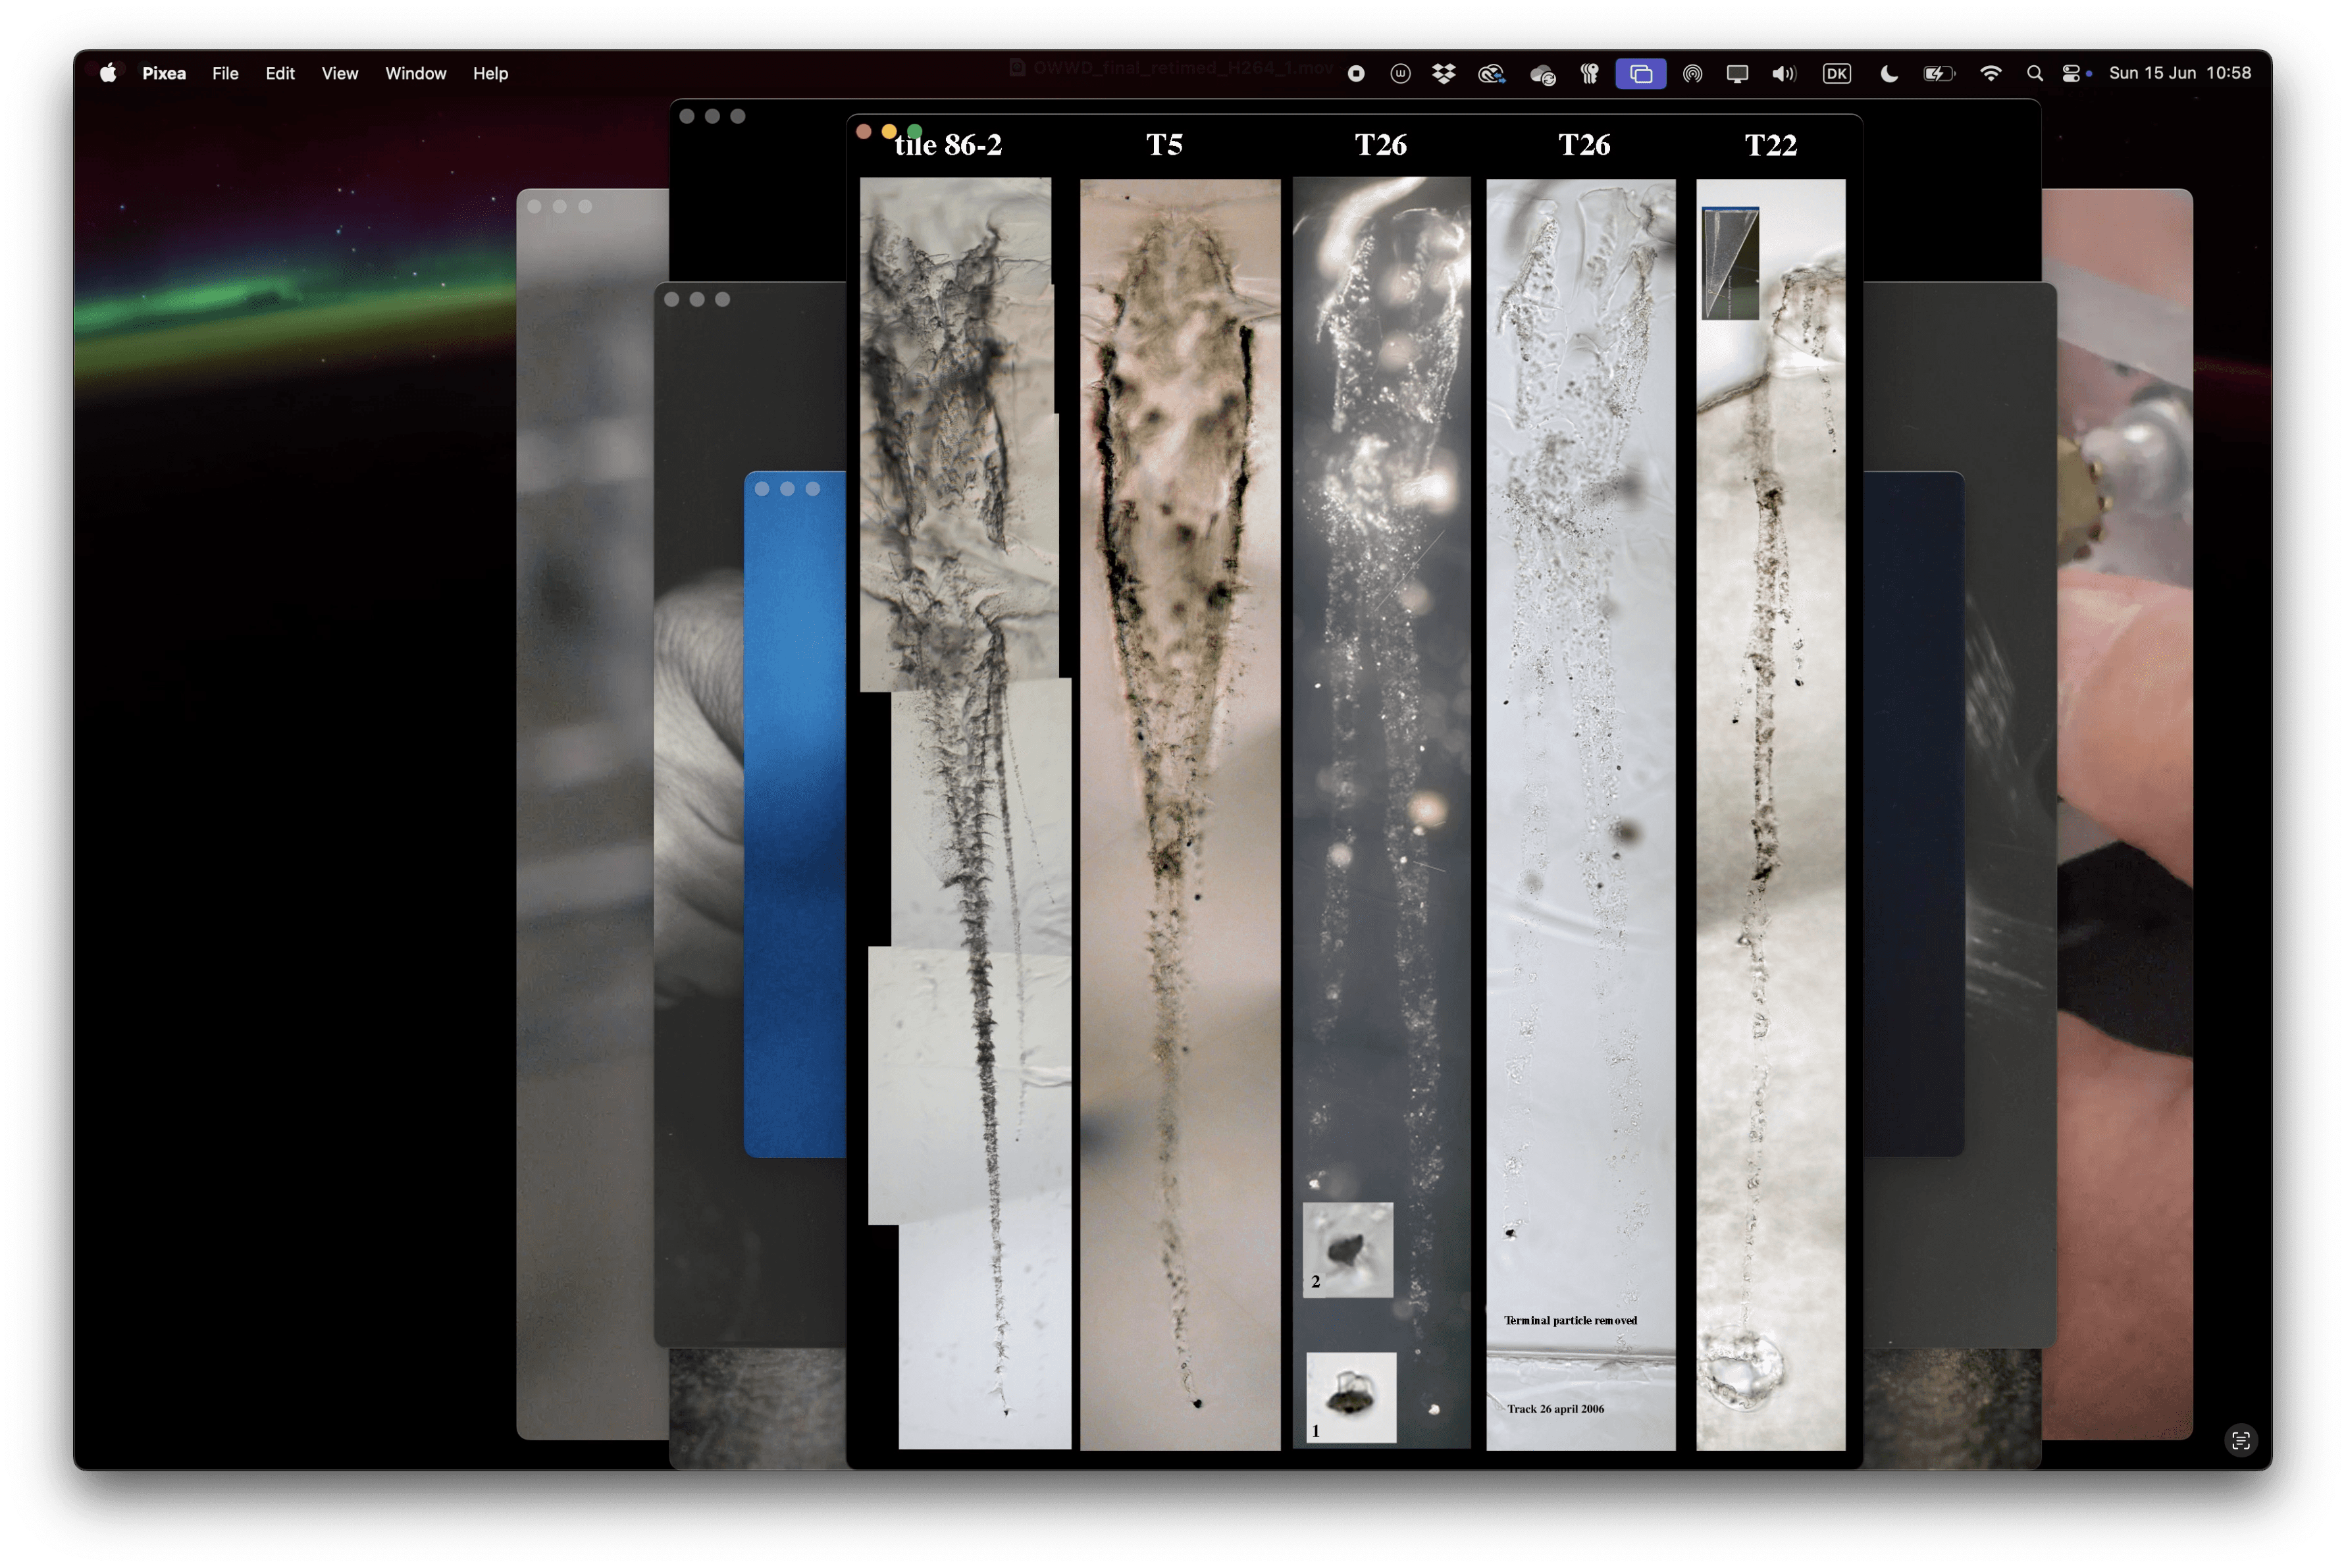
Task: Open the Edit menu
Action: tap(280, 73)
